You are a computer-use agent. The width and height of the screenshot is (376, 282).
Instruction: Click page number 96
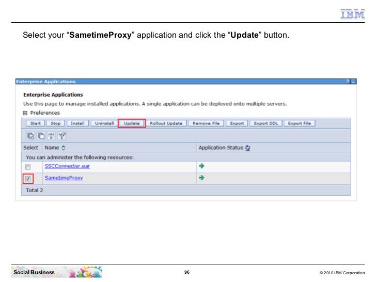[x=187, y=272]
